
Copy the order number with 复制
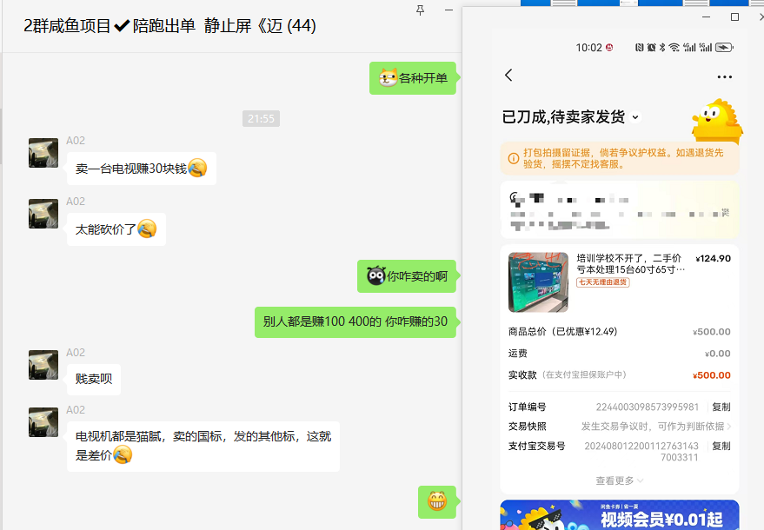(x=721, y=407)
